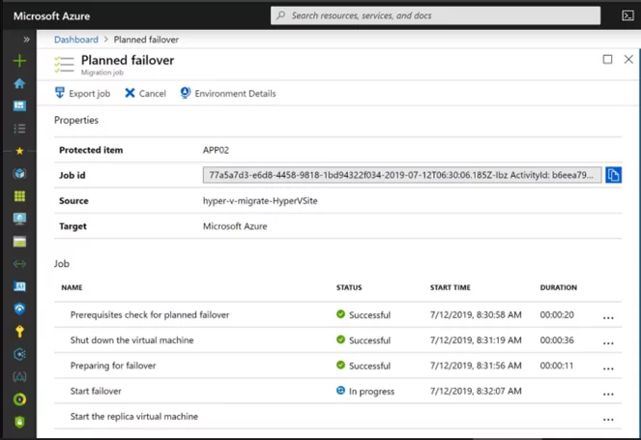This screenshot has width=641, height=440.
Task: Open ellipsis menu for Shut down virtual machine row
Action: (608, 343)
